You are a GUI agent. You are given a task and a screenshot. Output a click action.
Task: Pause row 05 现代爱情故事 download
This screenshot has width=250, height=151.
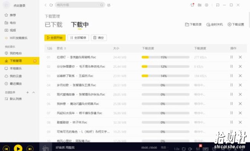[232, 94]
